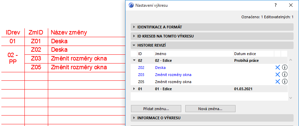Expand the IDENTIFIKACE A FORMÁT panel
The width and height of the screenshot is (299, 126).
pyautogui.click(x=212, y=27)
